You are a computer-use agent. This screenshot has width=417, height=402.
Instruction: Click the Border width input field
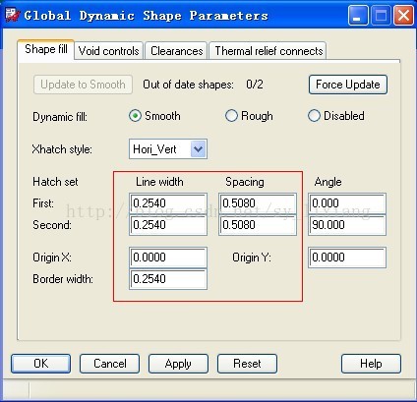(x=168, y=279)
